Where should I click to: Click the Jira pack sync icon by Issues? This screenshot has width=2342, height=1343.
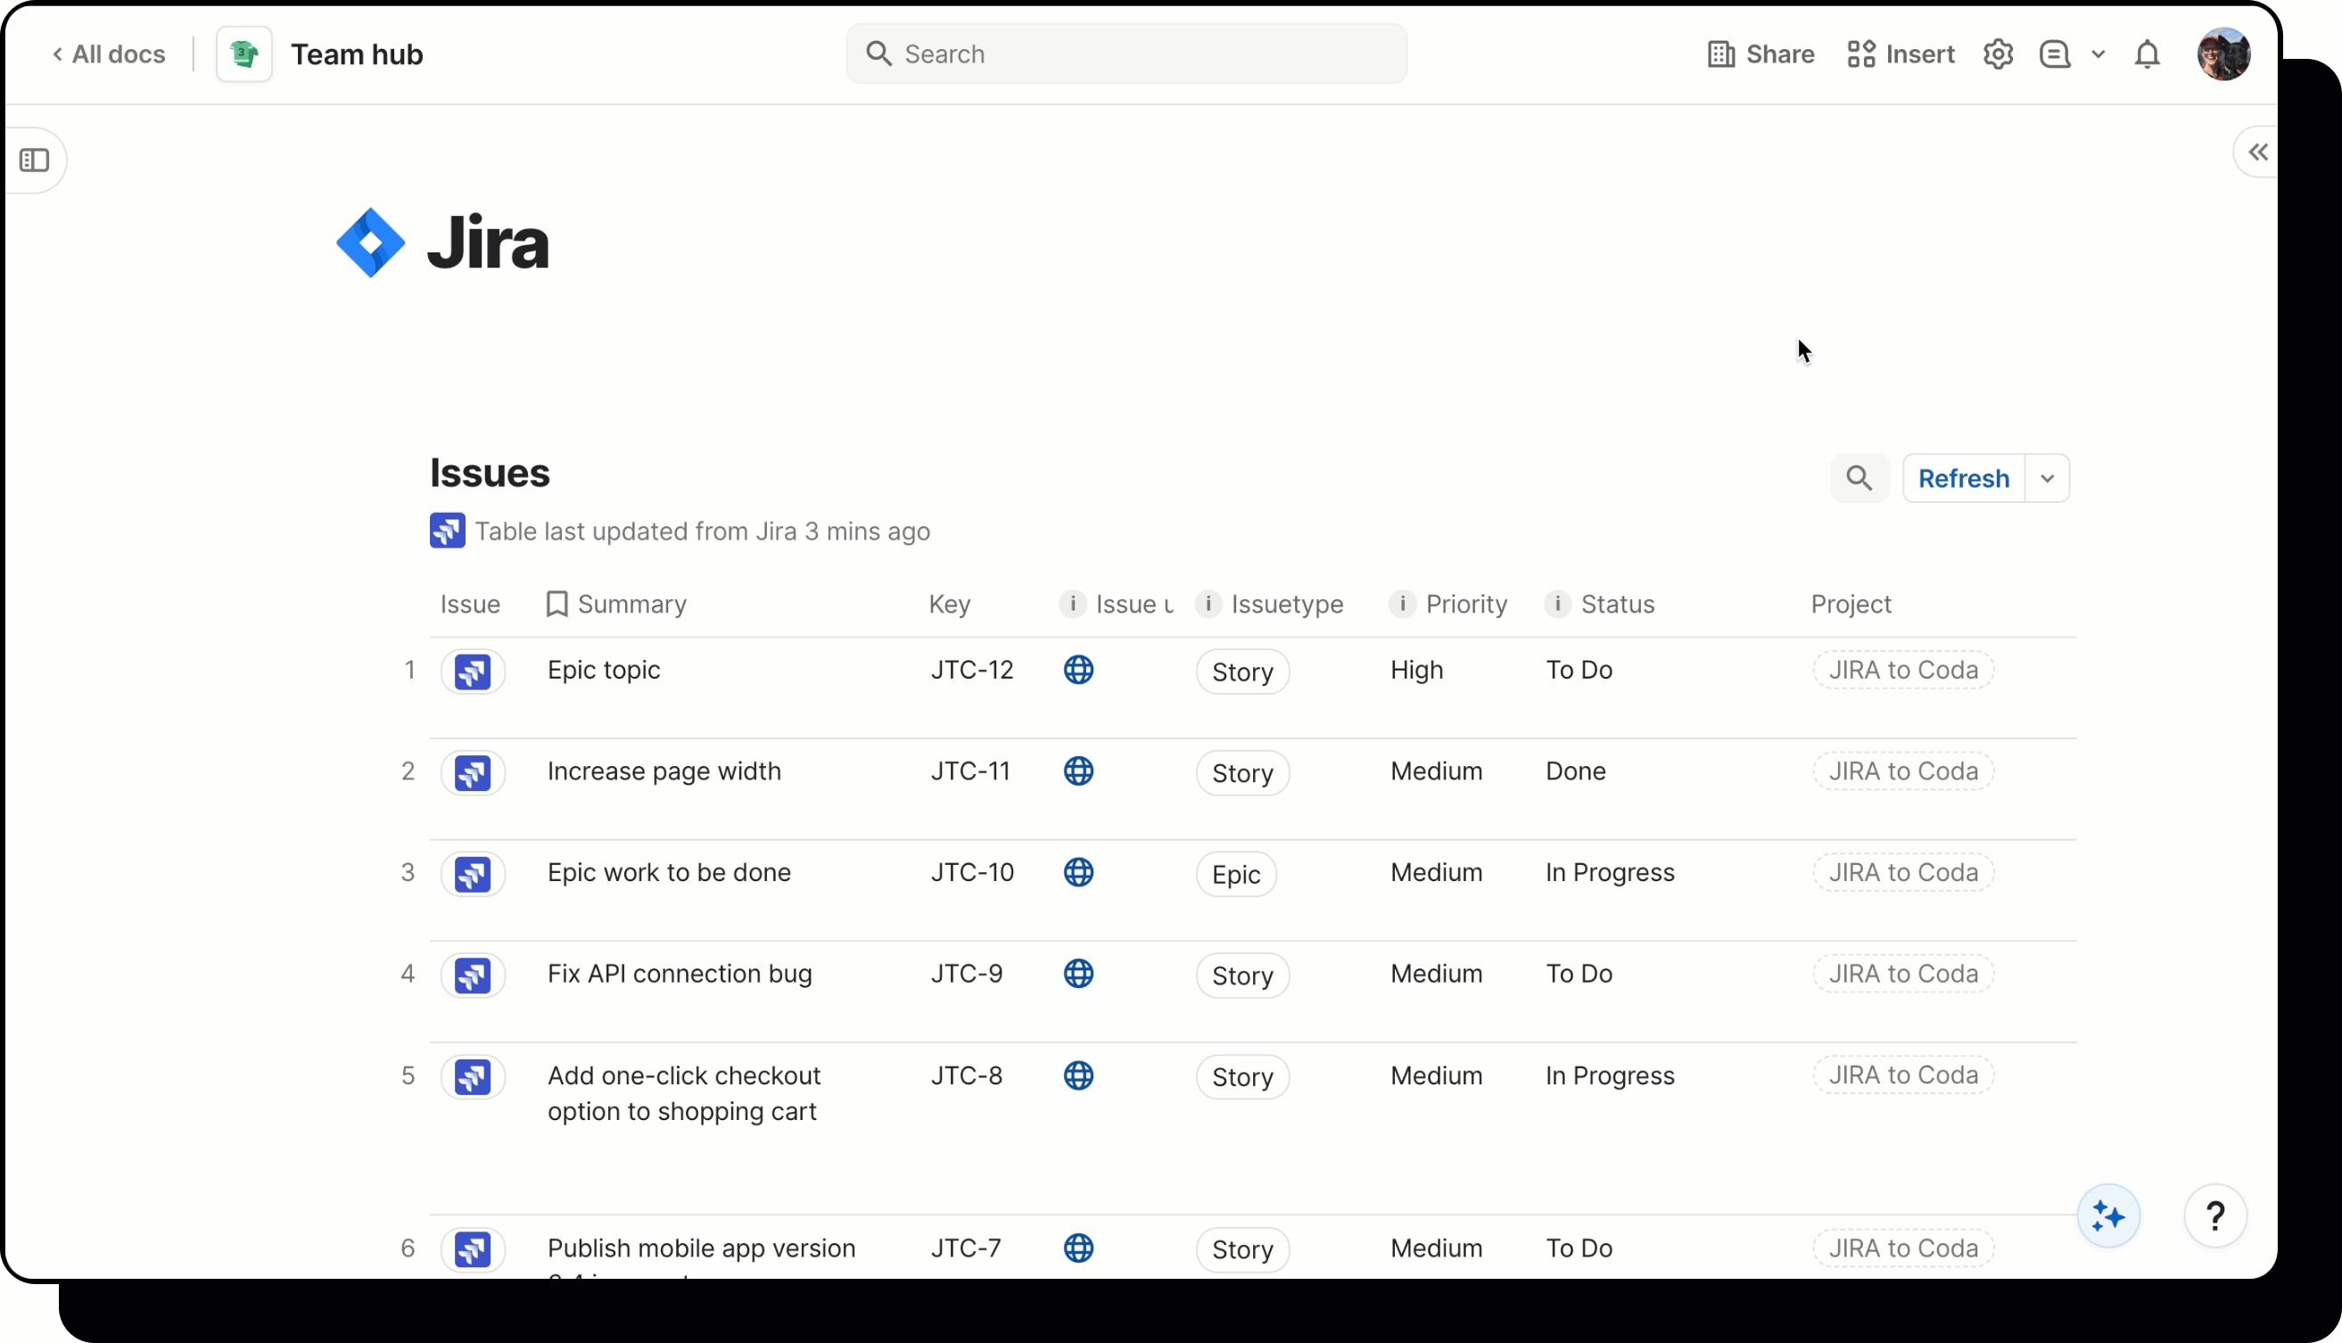tap(448, 531)
